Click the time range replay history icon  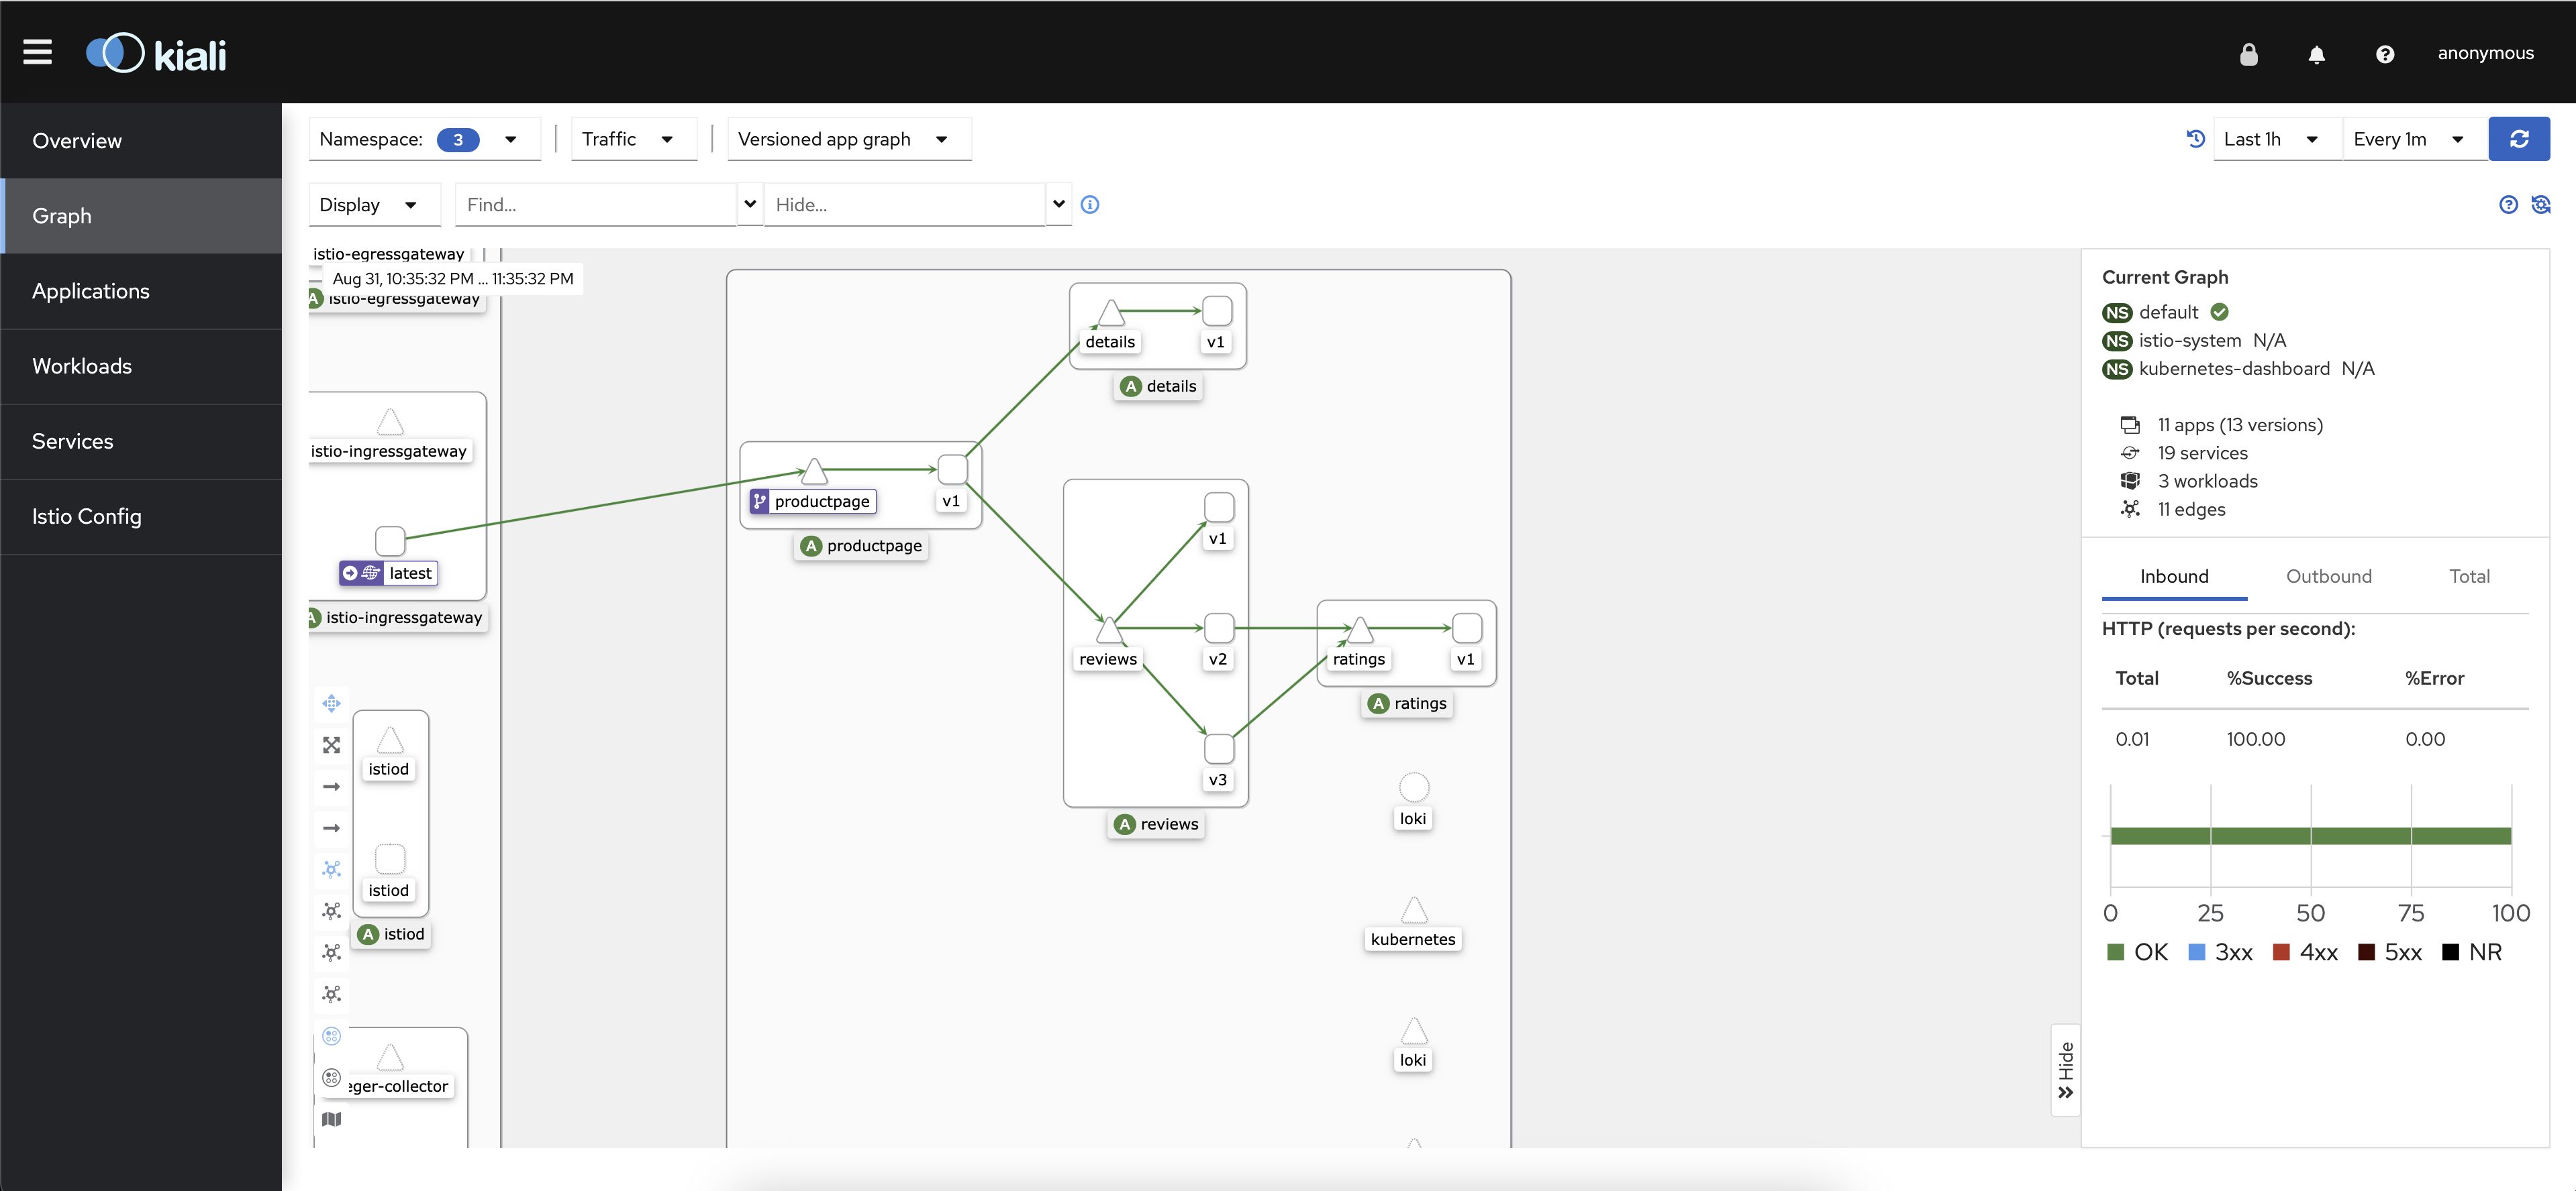point(2195,139)
